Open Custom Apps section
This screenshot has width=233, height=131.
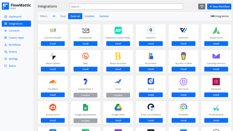16,38
